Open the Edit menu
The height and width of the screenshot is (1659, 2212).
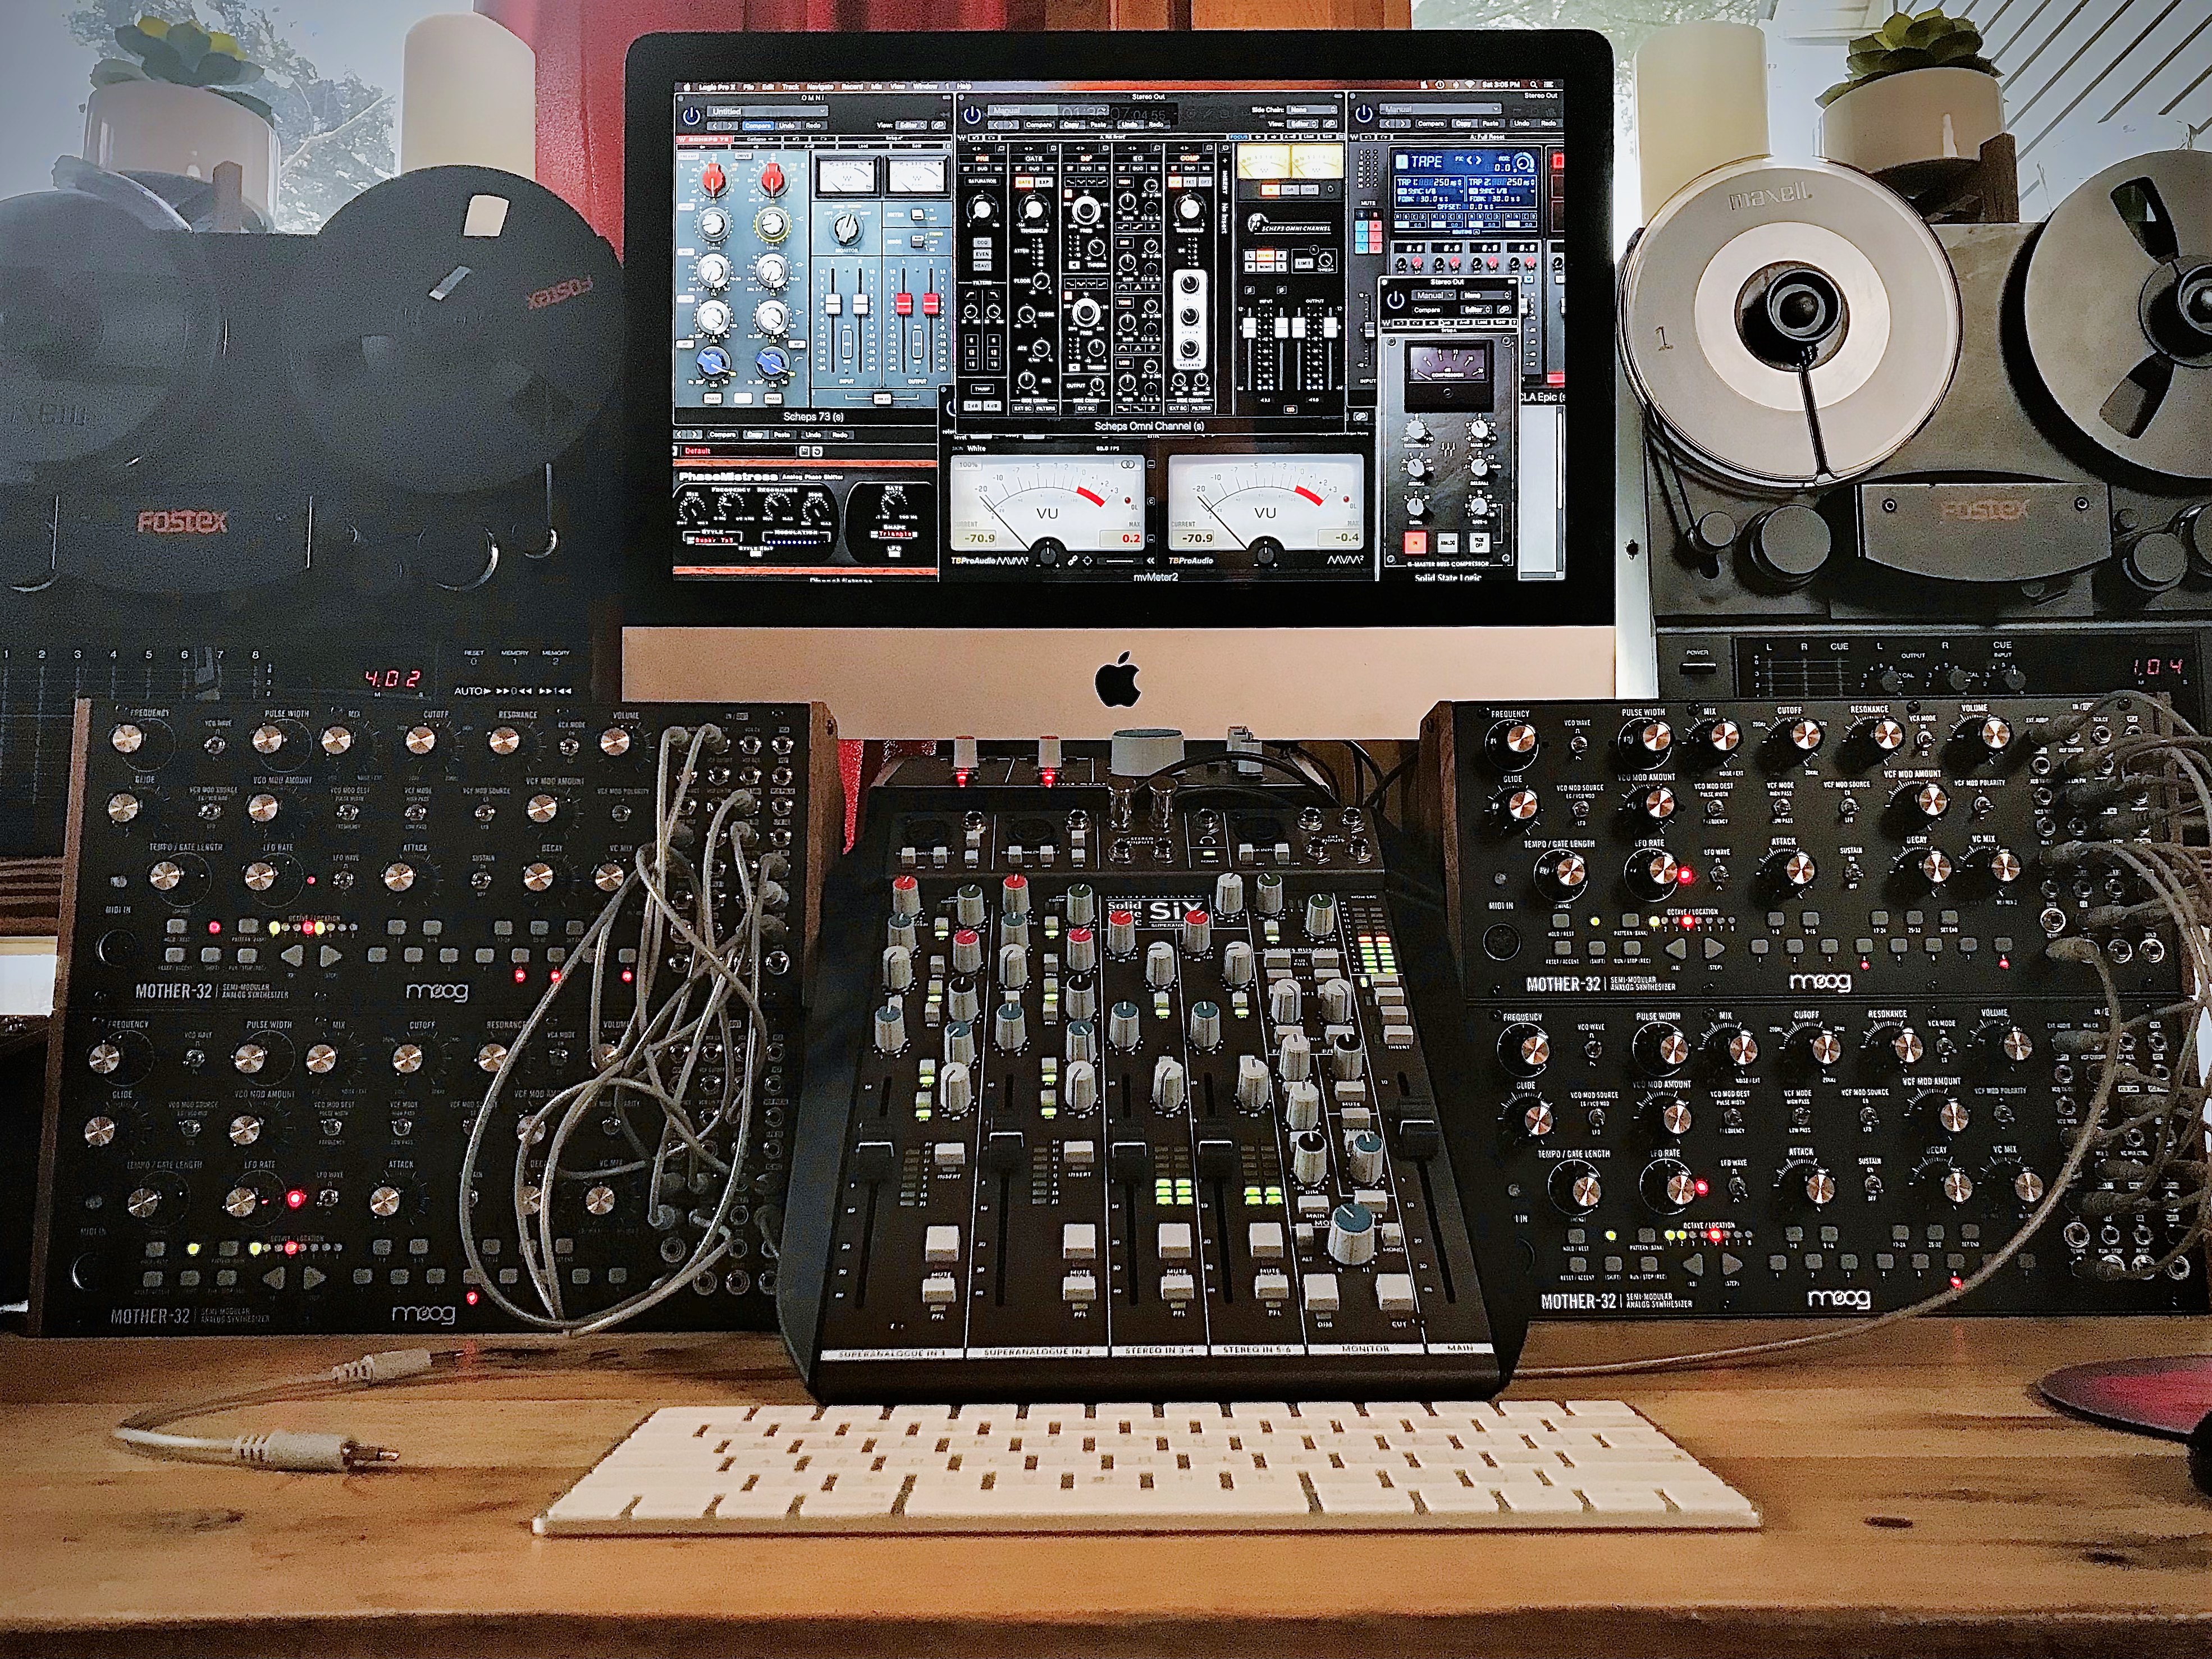click(768, 87)
